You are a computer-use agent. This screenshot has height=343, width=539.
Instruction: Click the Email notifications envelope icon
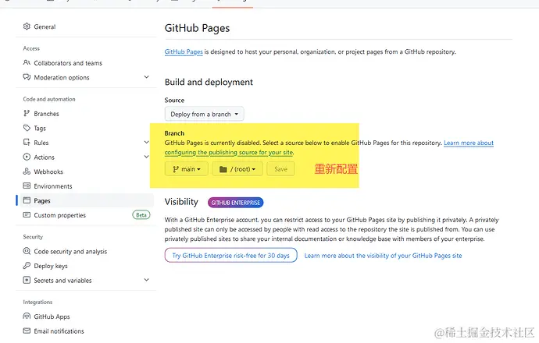pyautogui.click(x=27, y=331)
